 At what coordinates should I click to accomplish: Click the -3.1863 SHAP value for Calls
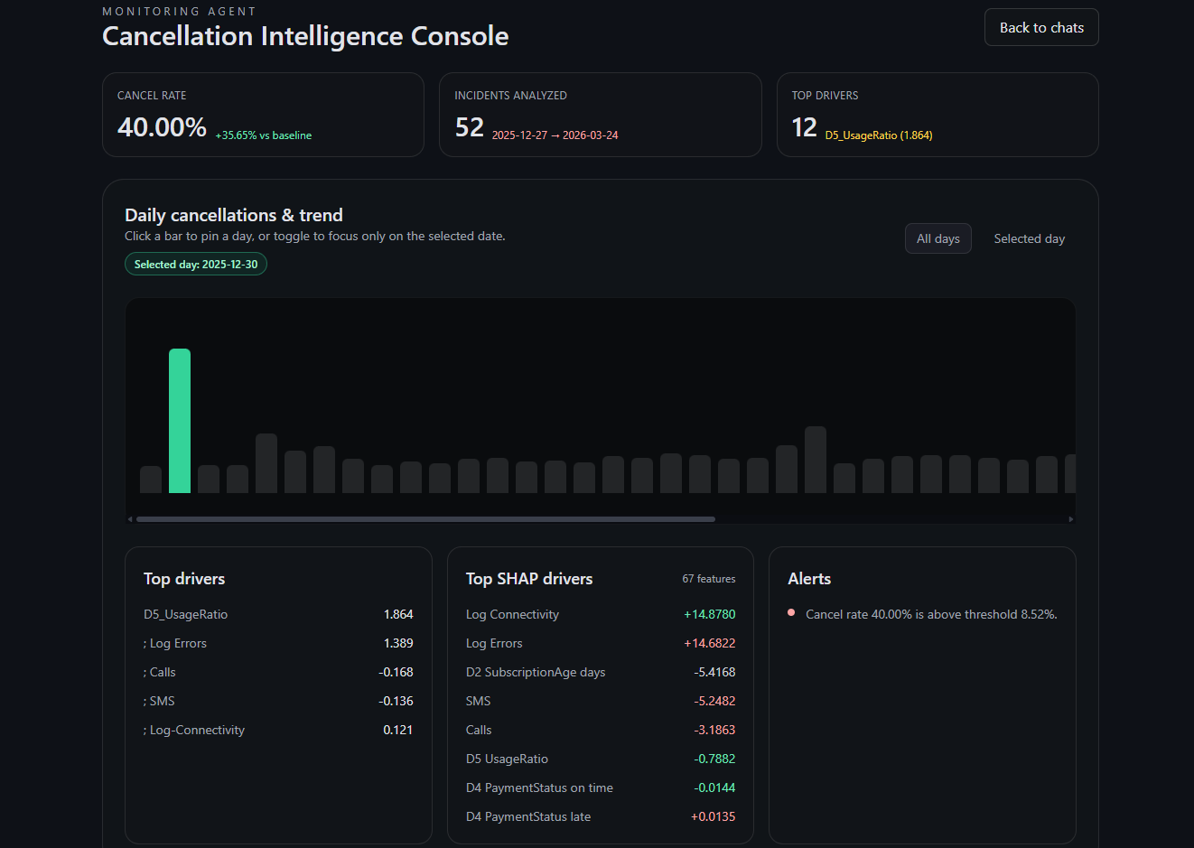[714, 730]
